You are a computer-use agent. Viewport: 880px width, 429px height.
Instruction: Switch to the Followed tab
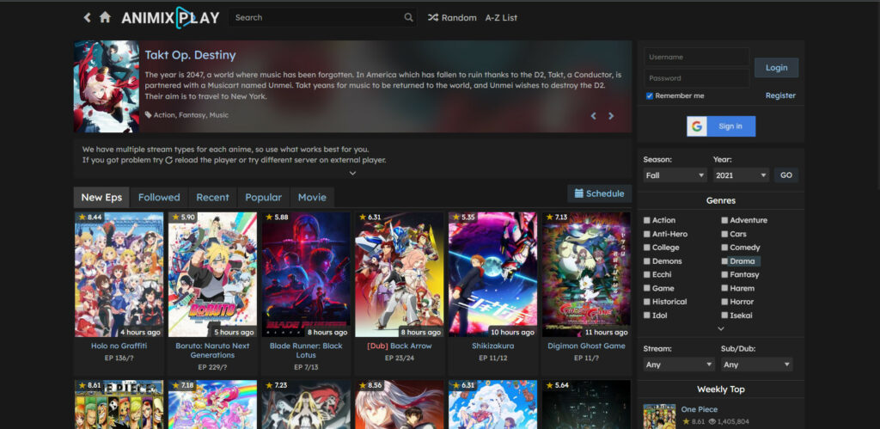pos(159,197)
